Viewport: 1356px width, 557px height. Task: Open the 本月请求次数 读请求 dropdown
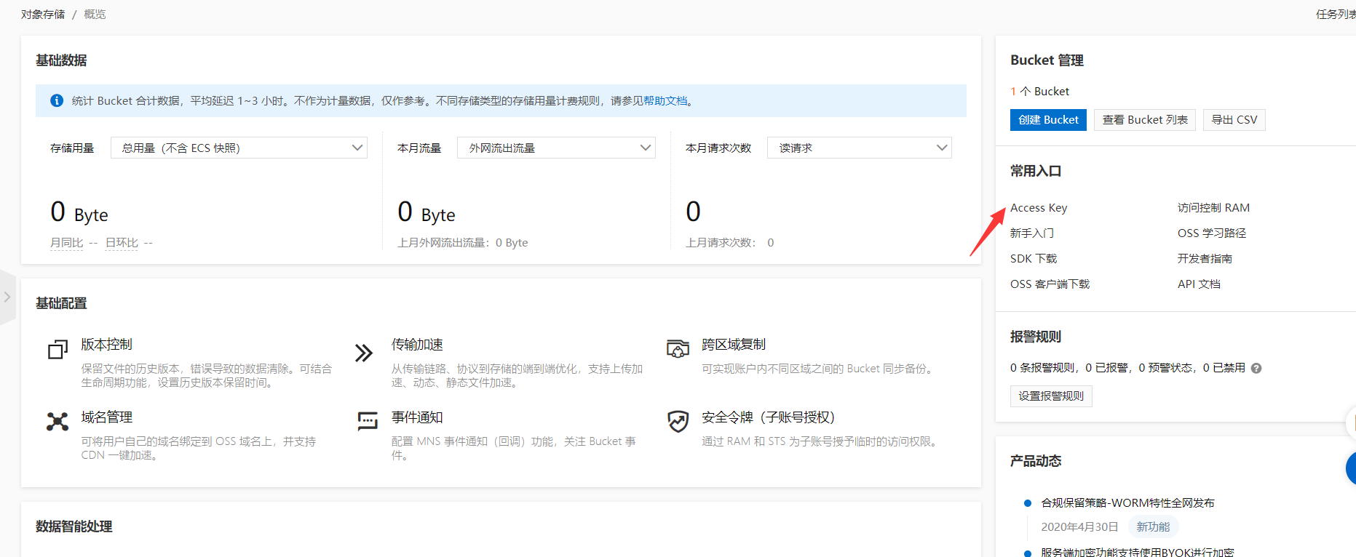(859, 148)
